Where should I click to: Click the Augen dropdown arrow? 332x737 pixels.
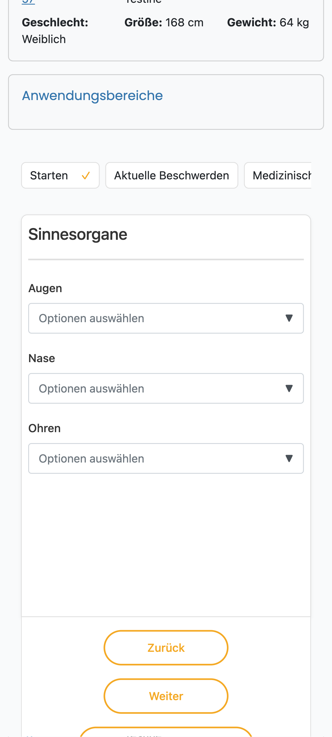coord(289,318)
